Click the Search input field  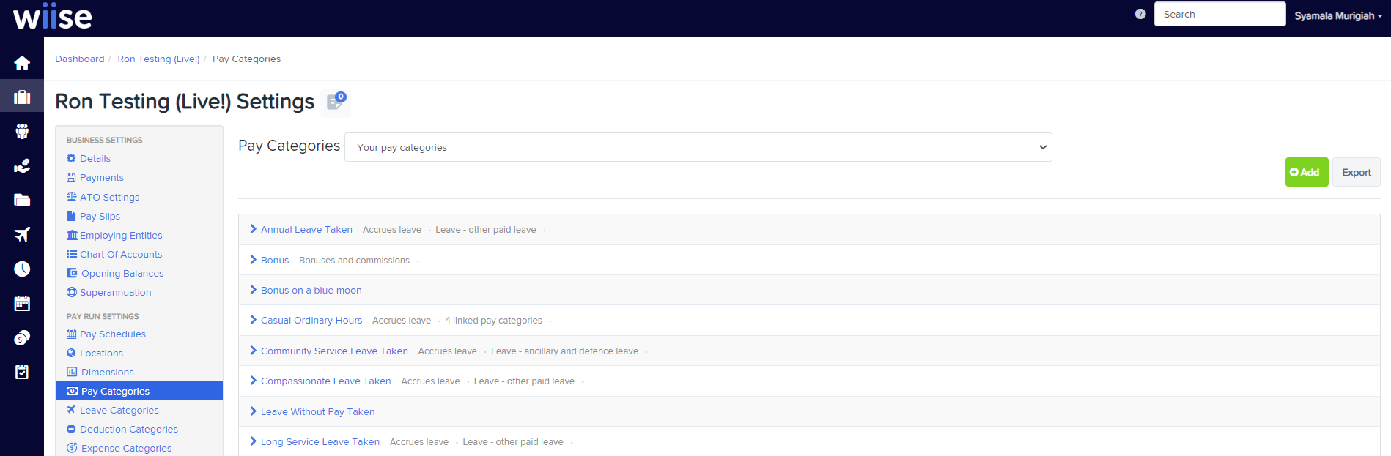(x=1220, y=14)
